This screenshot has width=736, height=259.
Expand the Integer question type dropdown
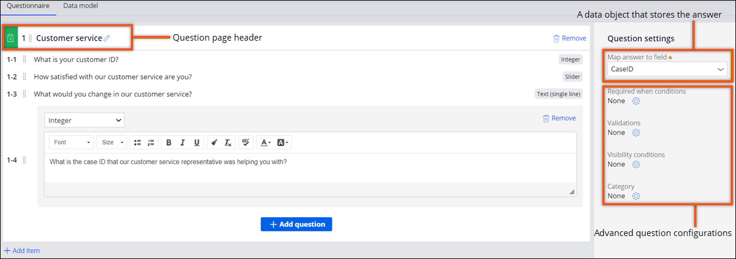[x=84, y=120]
